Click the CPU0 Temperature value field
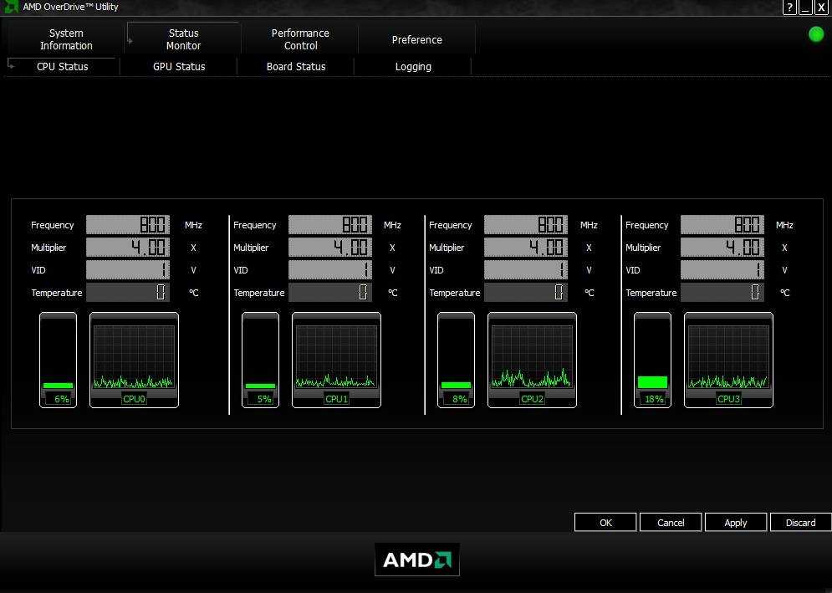This screenshot has height=593, width=832. 128,293
